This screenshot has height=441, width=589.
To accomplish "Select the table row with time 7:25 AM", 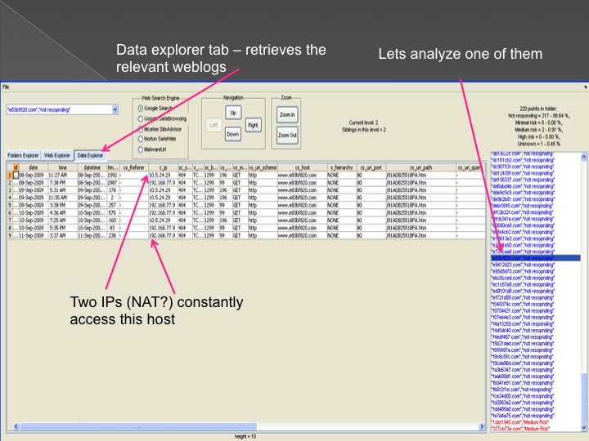I will click(246, 220).
